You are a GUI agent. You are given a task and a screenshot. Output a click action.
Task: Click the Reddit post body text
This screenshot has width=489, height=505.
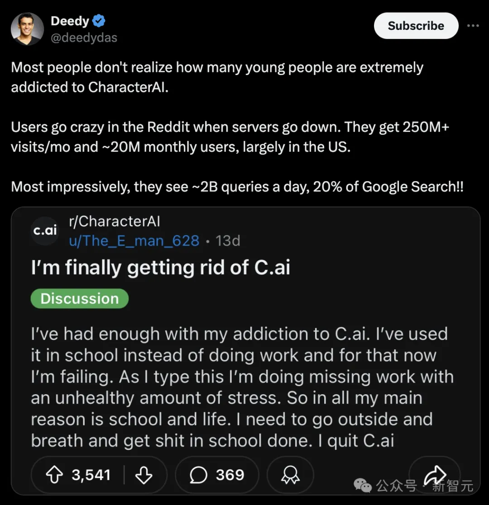242,387
